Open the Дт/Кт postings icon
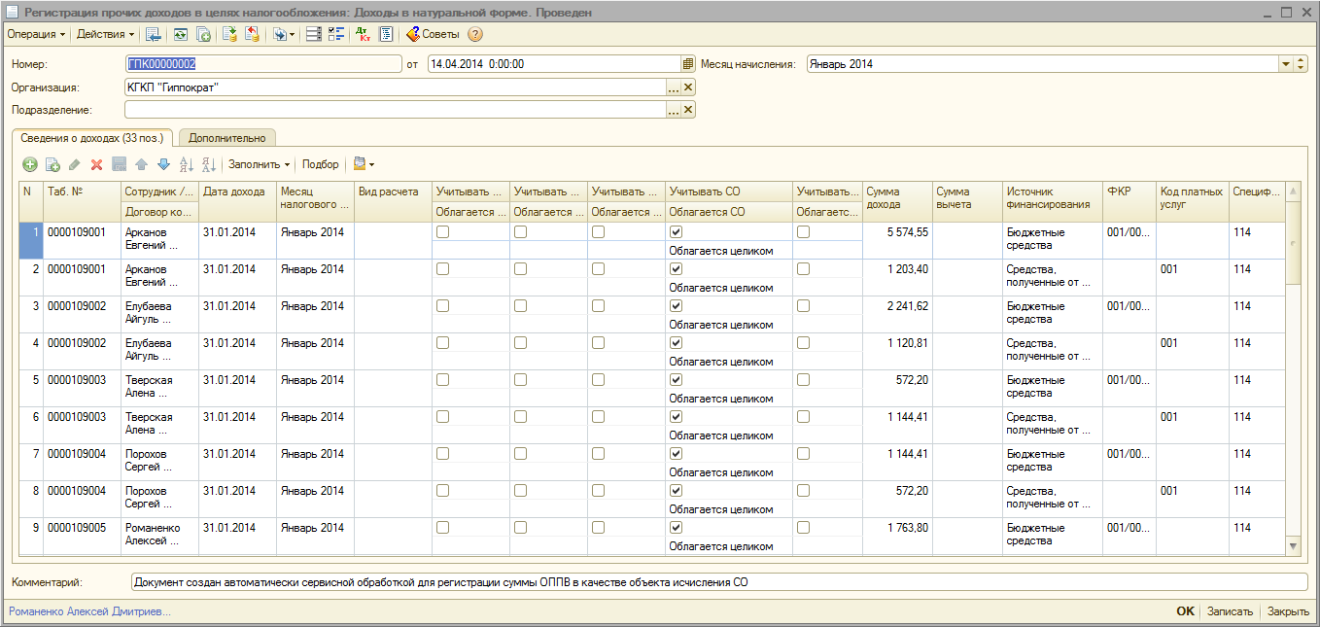The image size is (1320, 627). (364, 34)
